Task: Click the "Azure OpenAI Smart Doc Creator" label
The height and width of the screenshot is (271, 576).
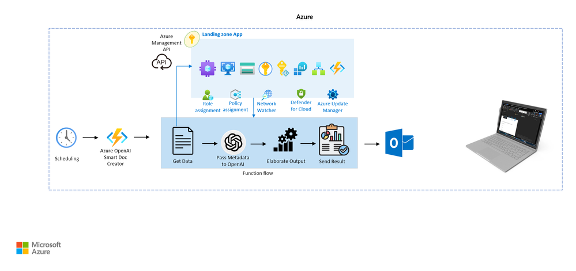Action: coord(116,157)
